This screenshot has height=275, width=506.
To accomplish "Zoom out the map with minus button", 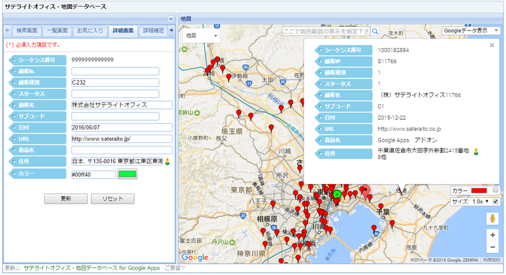I will click(x=493, y=247).
